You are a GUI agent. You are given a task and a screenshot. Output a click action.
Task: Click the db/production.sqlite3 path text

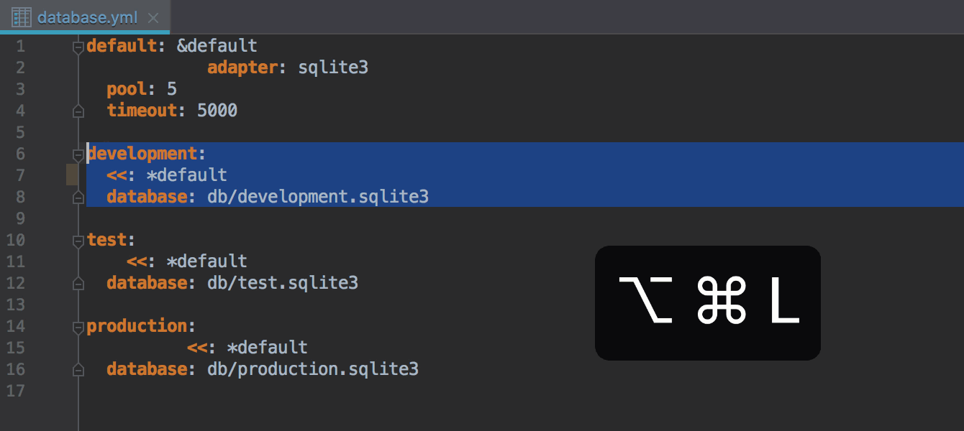click(x=313, y=369)
